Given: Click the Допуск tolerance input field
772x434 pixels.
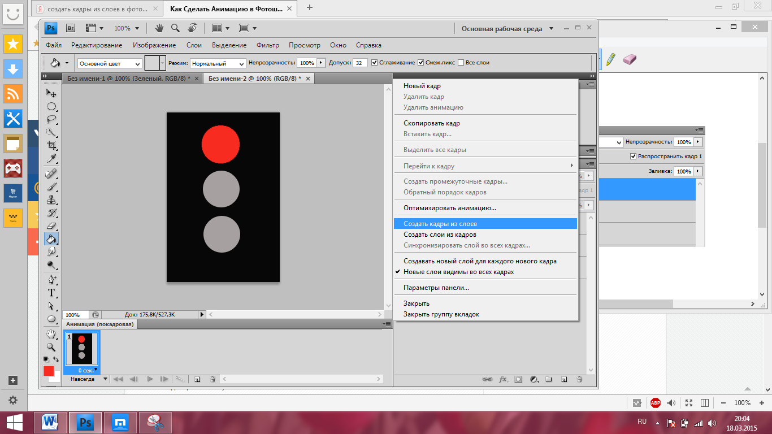Looking at the screenshot, I should 360,63.
